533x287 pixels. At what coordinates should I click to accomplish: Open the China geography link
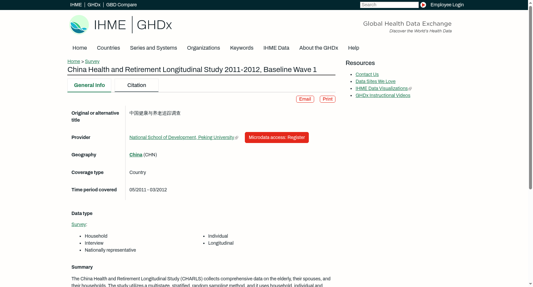click(136, 155)
